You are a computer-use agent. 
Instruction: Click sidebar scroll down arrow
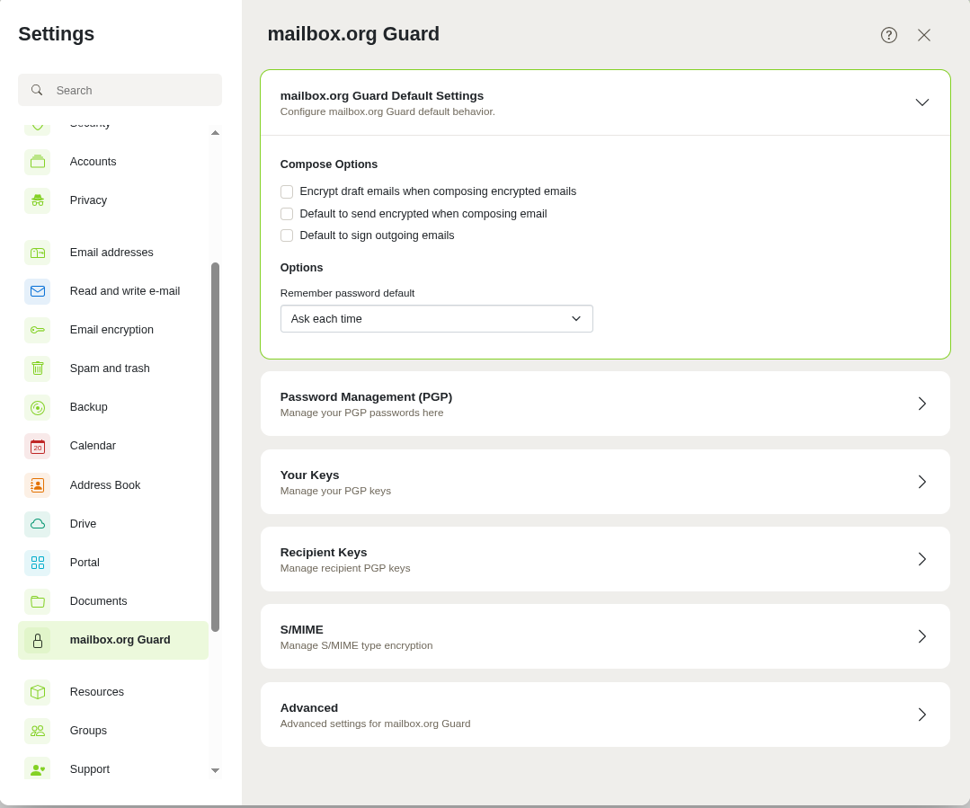click(215, 770)
